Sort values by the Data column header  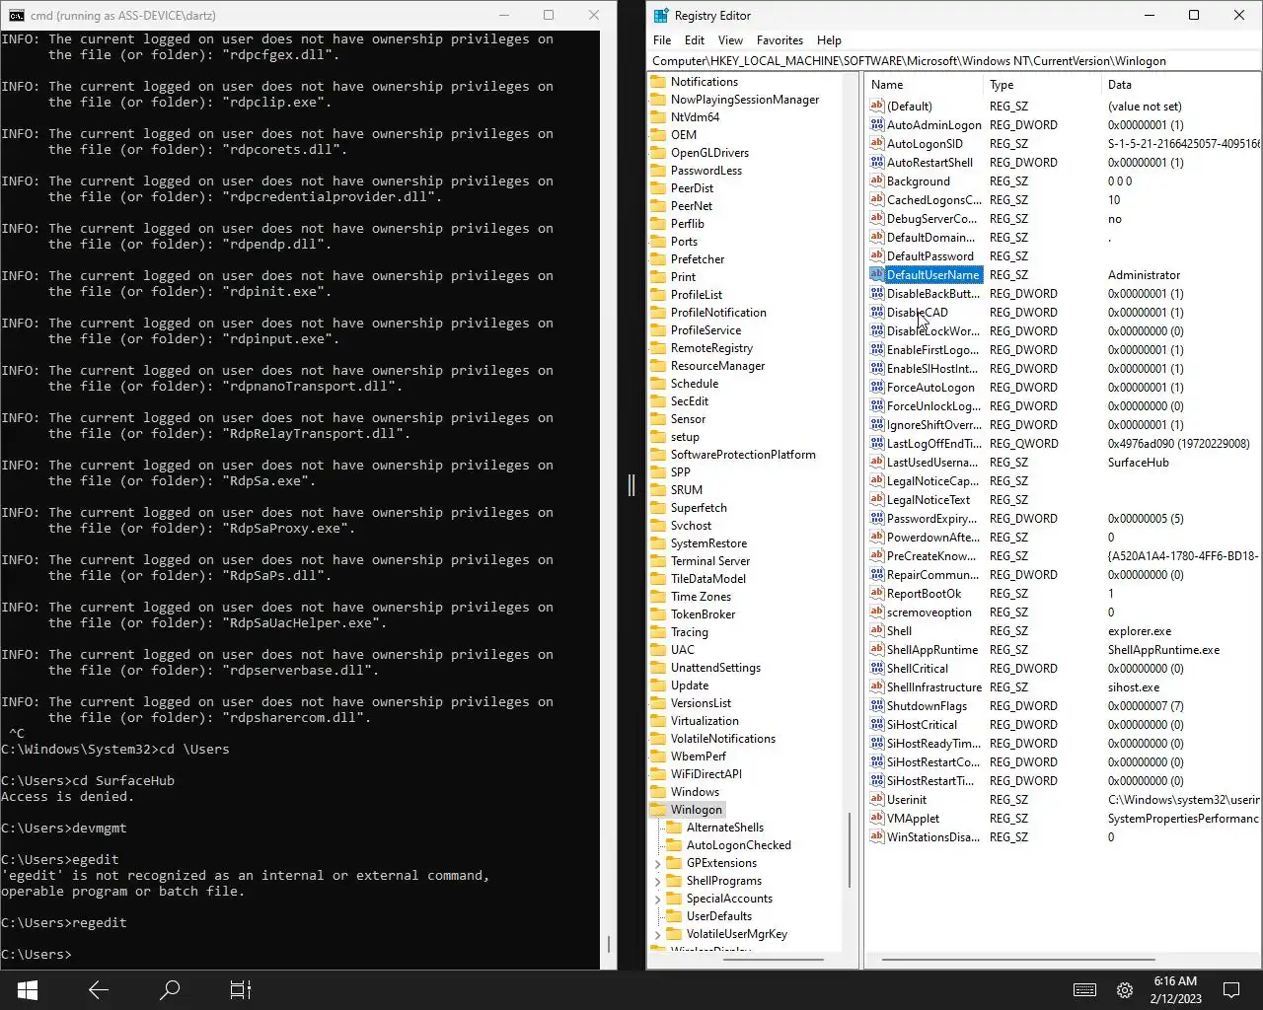[x=1181, y=85]
